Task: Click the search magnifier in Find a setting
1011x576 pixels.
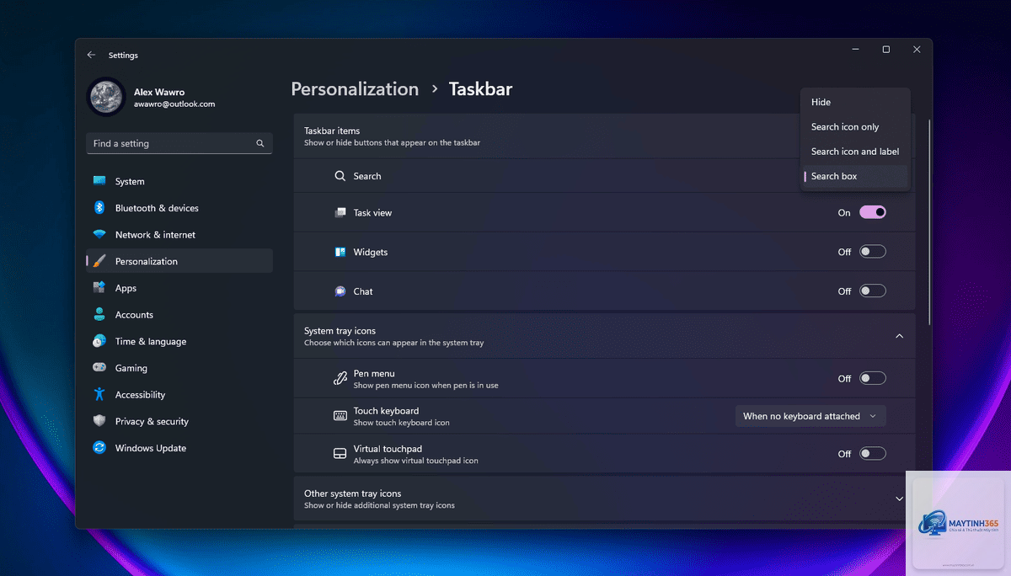Action: 260,144
